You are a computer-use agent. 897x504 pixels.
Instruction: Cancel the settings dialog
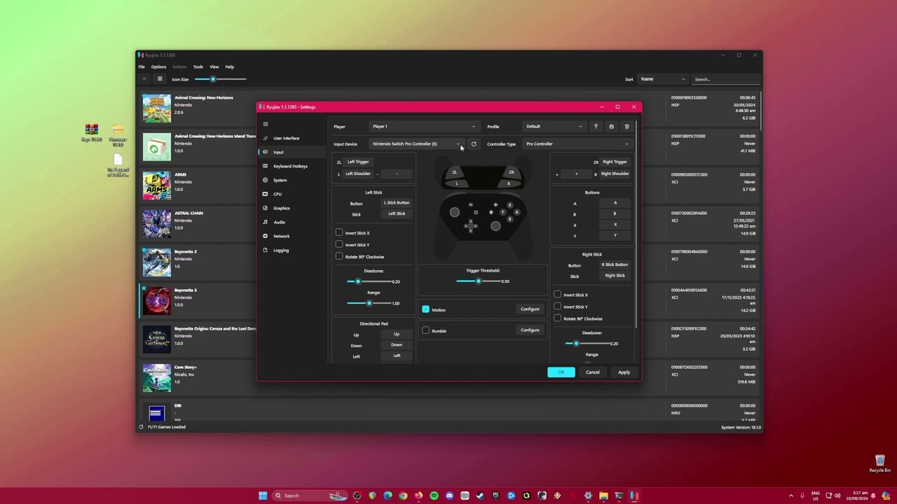[593, 372]
